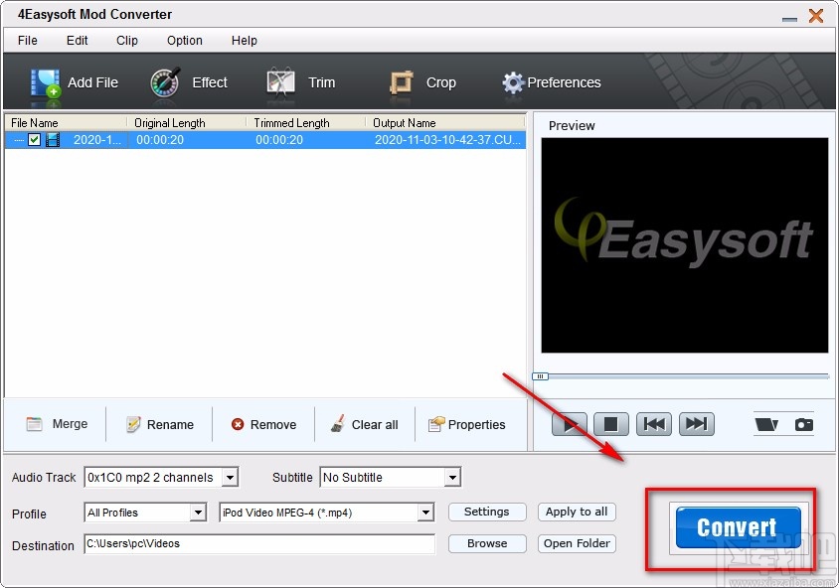Open the Subtitle dropdown

point(455,477)
